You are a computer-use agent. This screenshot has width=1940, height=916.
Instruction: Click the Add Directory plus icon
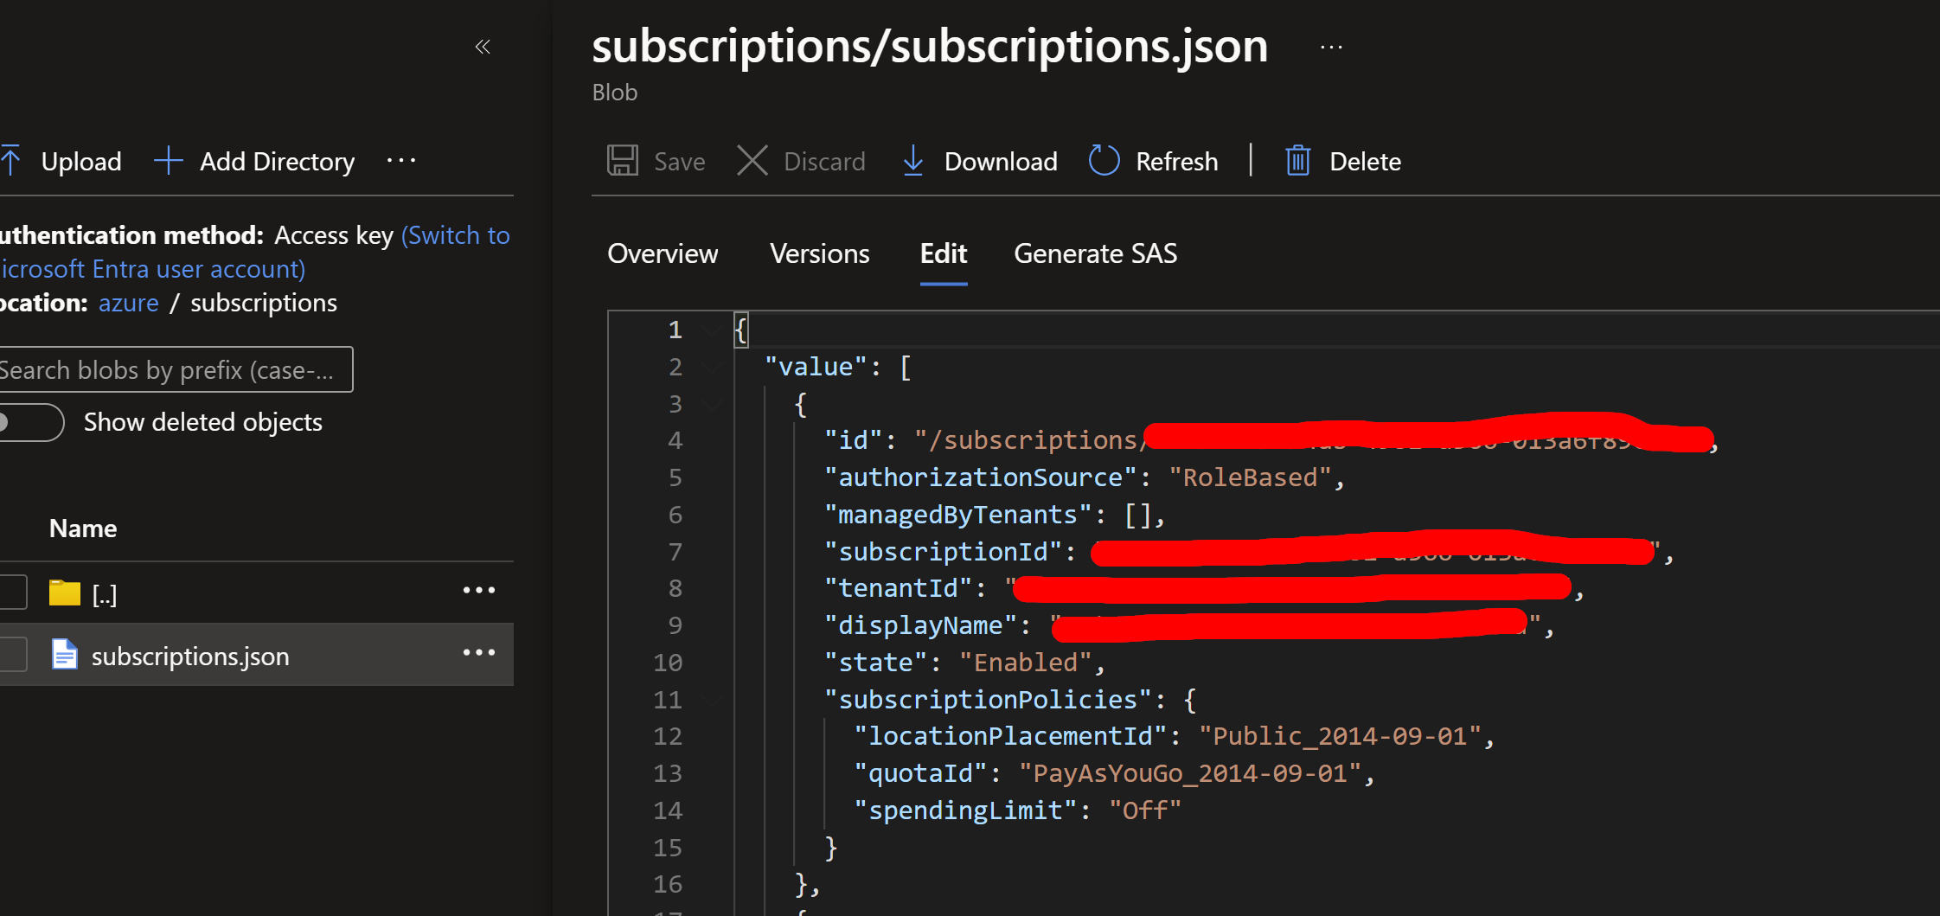[x=168, y=161]
